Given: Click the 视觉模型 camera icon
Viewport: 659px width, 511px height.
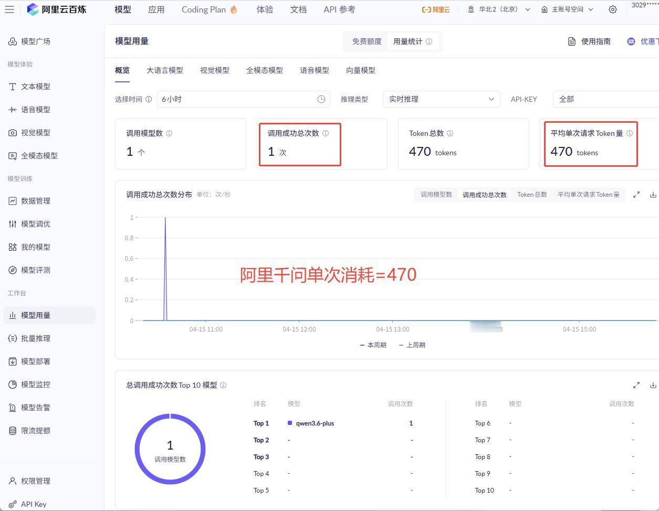Looking at the screenshot, I should pyautogui.click(x=13, y=133).
